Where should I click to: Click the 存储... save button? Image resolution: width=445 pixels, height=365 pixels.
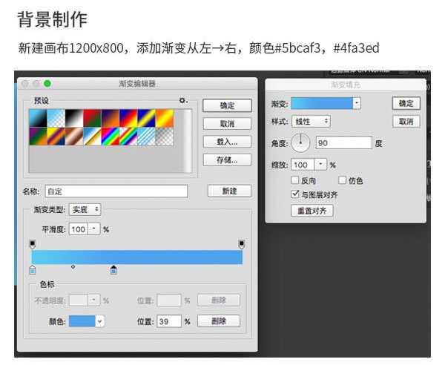[227, 160]
